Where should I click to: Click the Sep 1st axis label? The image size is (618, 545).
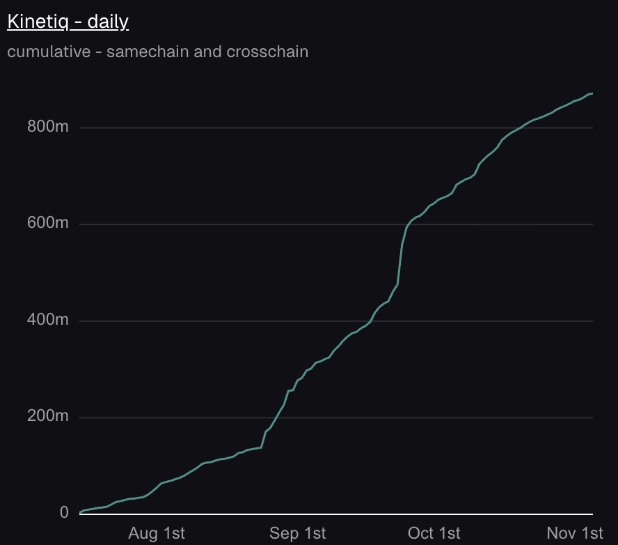pos(296,532)
